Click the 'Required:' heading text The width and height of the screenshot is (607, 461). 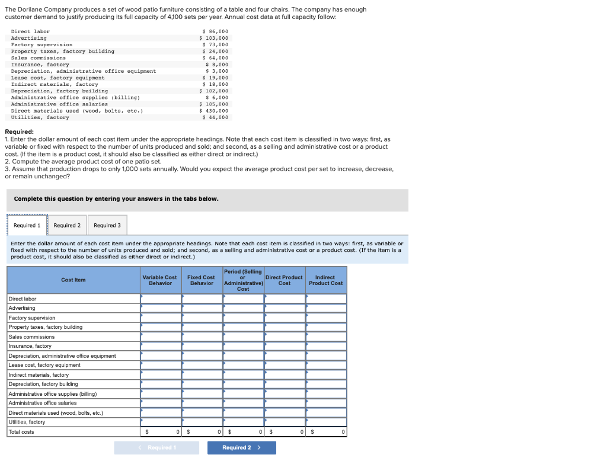pos(20,132)
